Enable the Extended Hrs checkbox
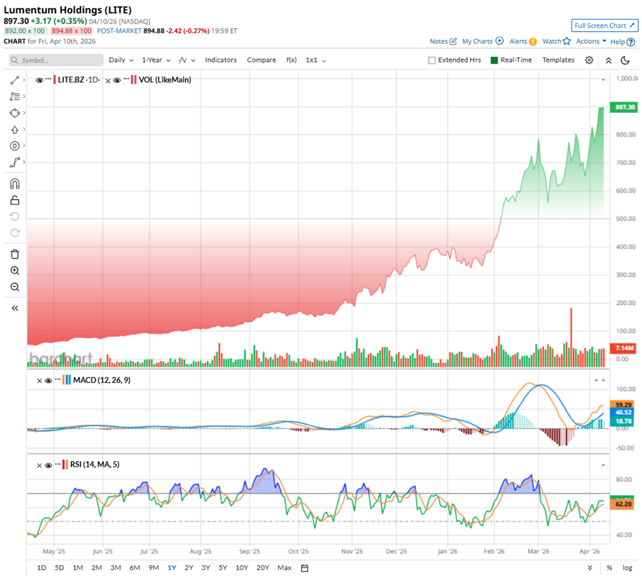642x581 pixels. [x=432, y=60]
